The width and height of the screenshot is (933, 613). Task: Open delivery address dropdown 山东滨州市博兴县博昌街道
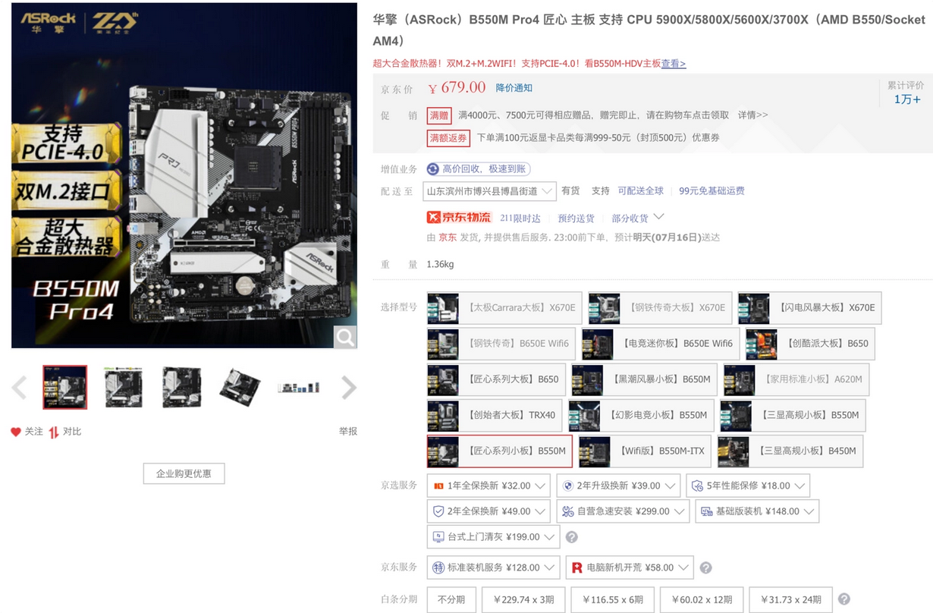pyautogui.click(x=489, y=191)
